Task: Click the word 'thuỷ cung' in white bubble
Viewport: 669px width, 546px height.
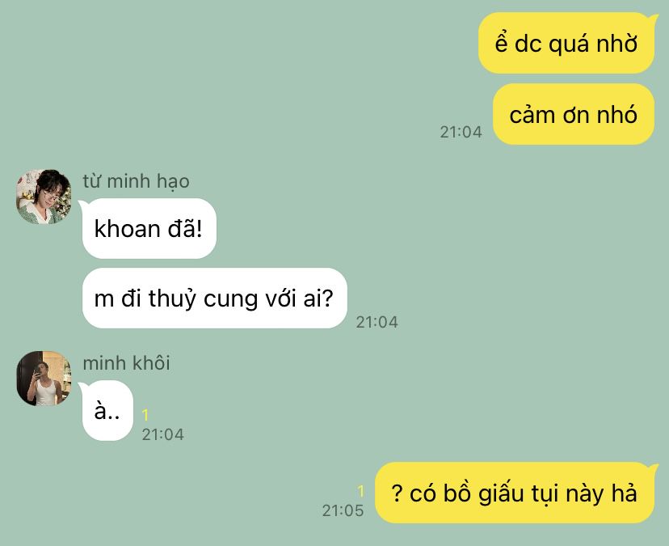Action: pos(201,298)
